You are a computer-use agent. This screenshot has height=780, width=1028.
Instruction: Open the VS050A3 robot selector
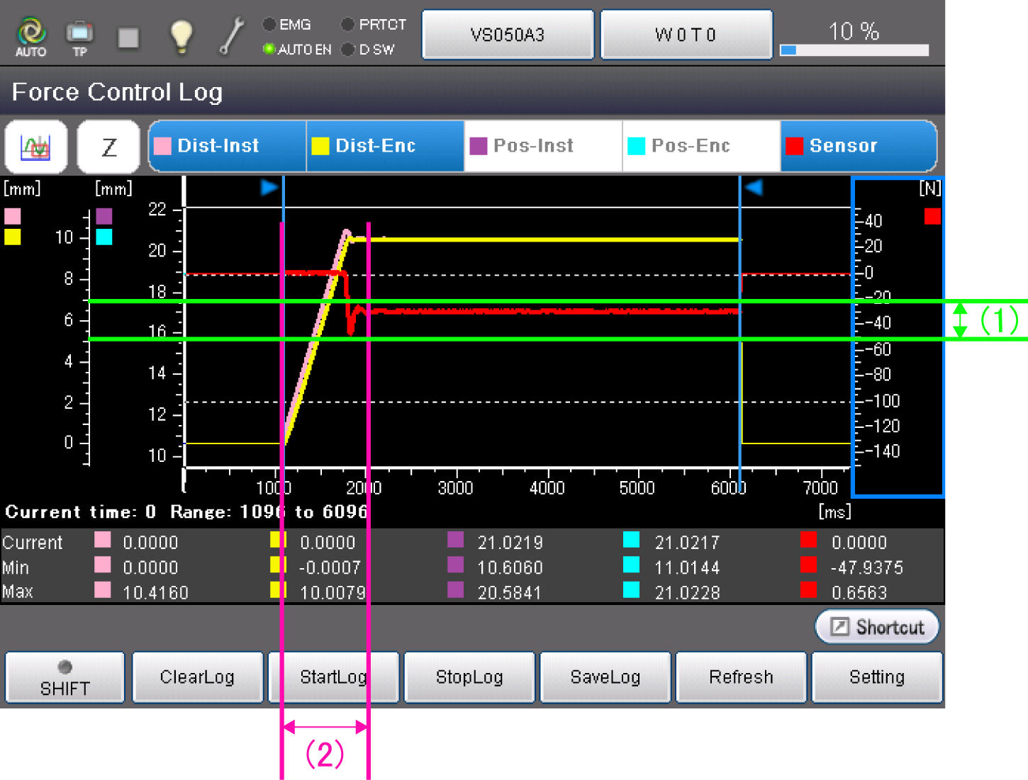(508, 35)
